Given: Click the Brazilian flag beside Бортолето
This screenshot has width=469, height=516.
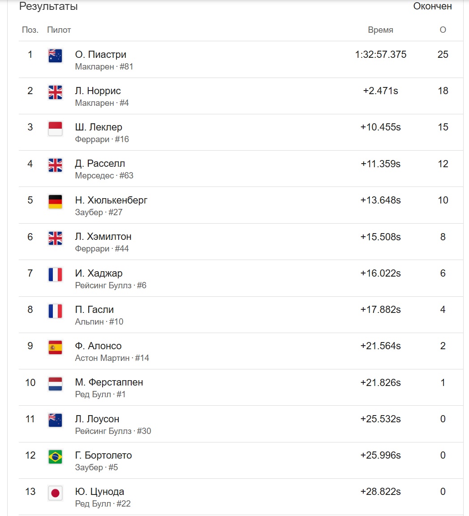Looking at the screenshot, I should [x=55, y=457].
